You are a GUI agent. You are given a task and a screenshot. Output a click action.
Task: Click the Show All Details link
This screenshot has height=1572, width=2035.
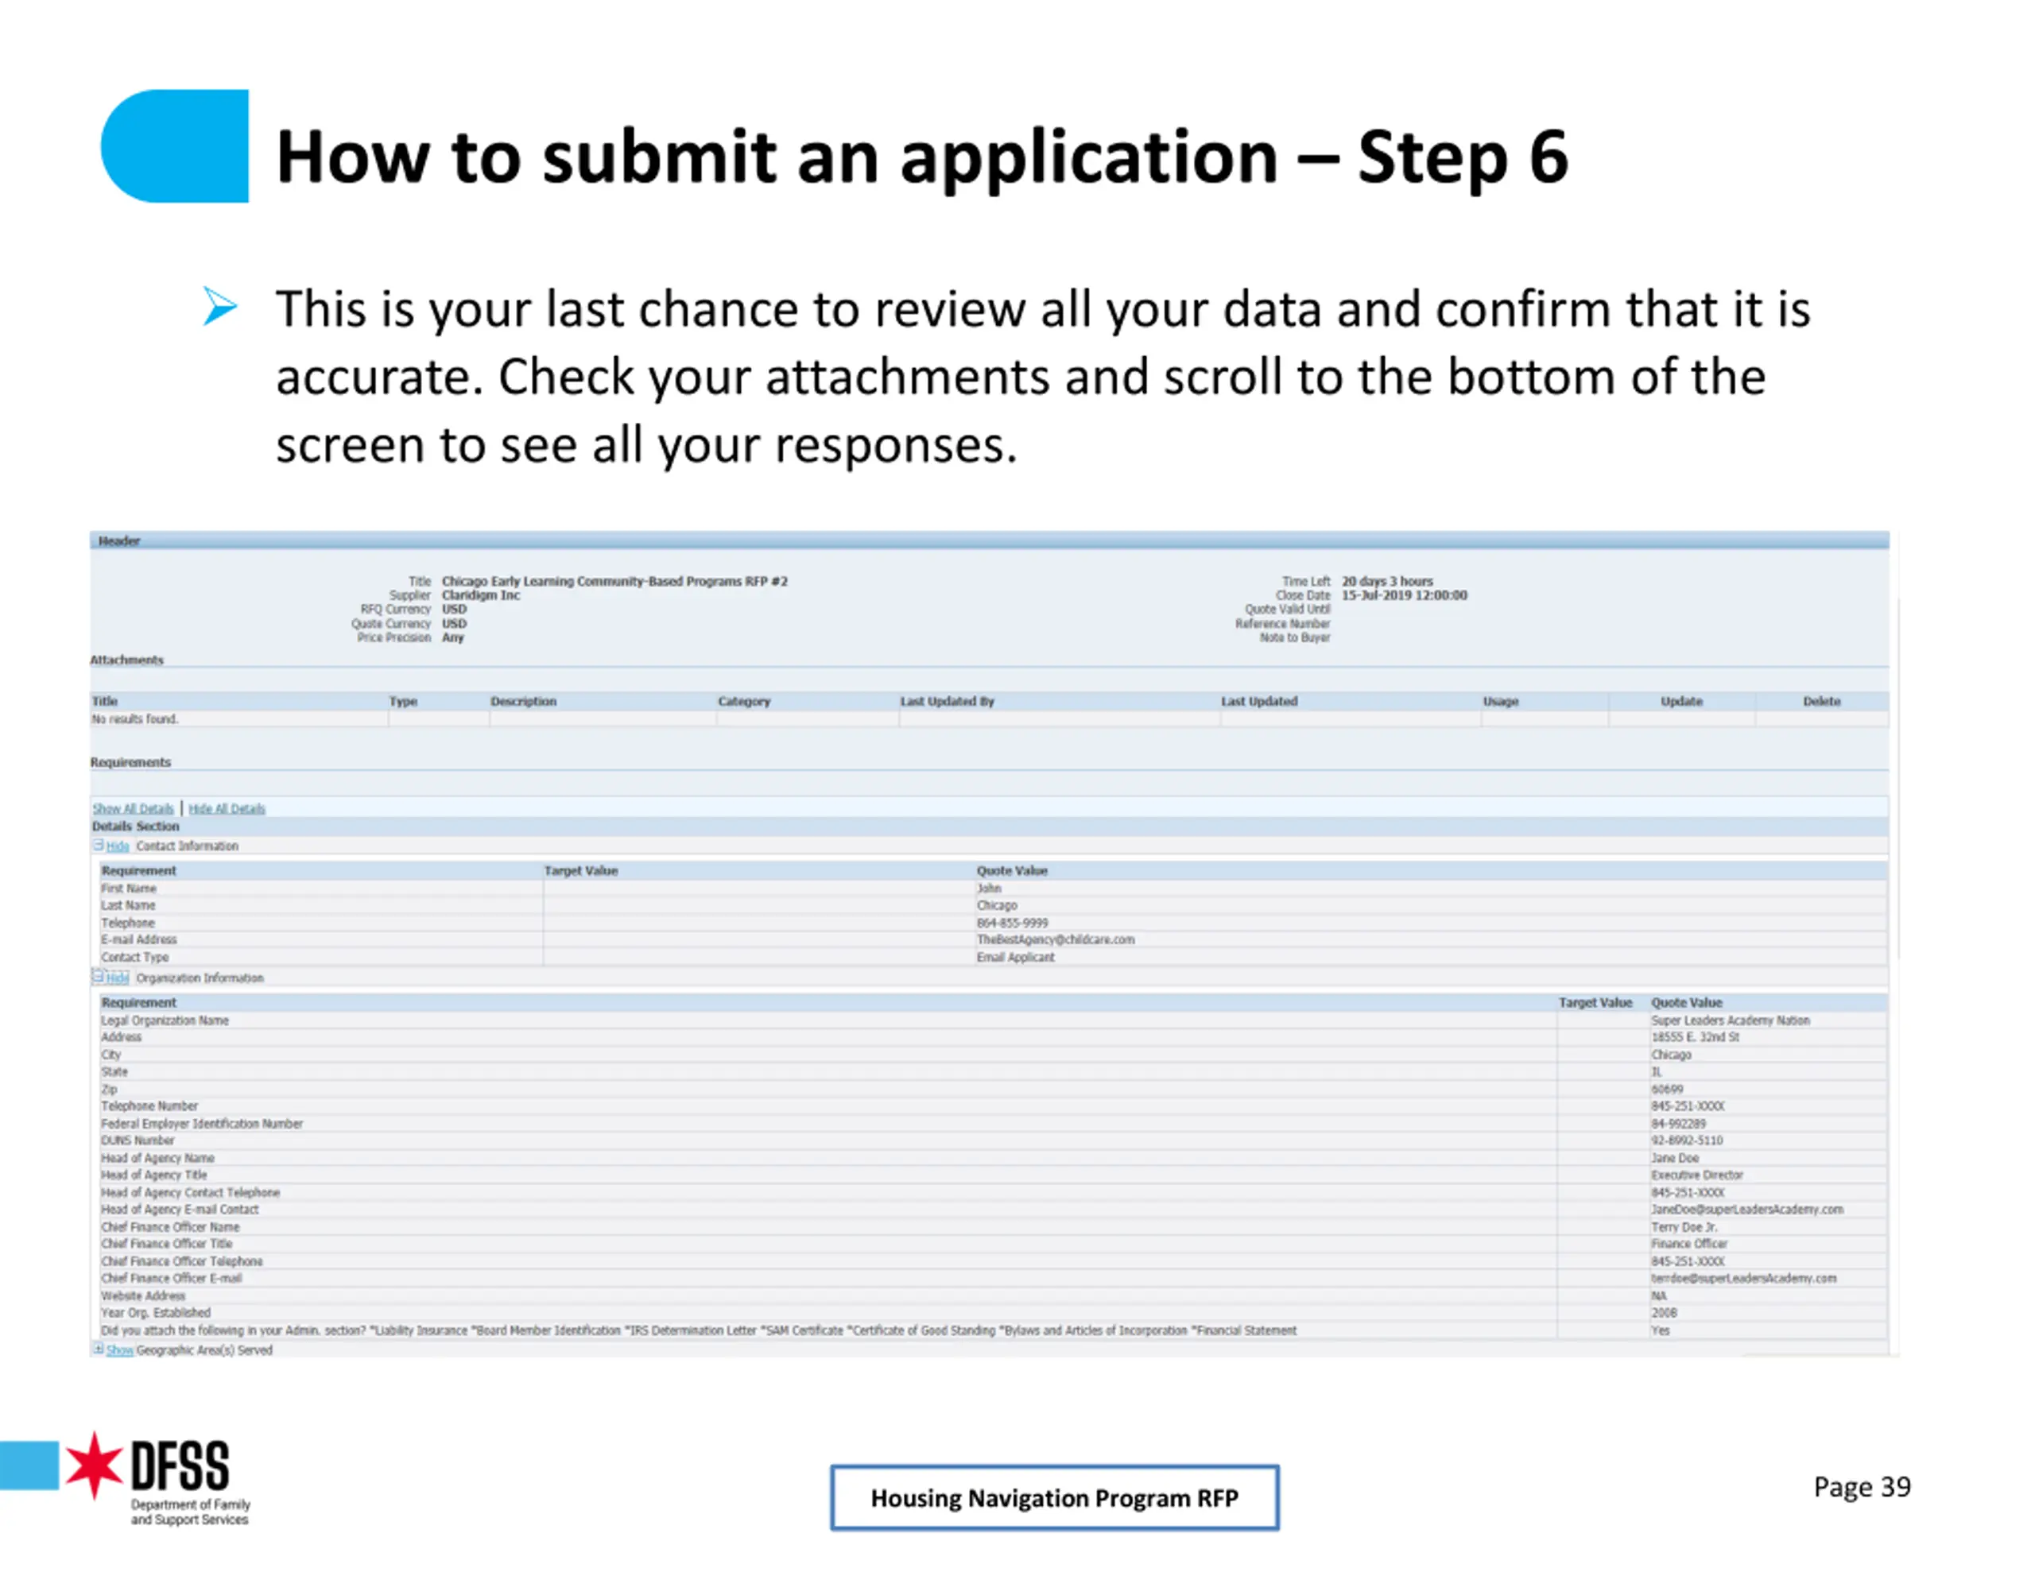(134, 808)
